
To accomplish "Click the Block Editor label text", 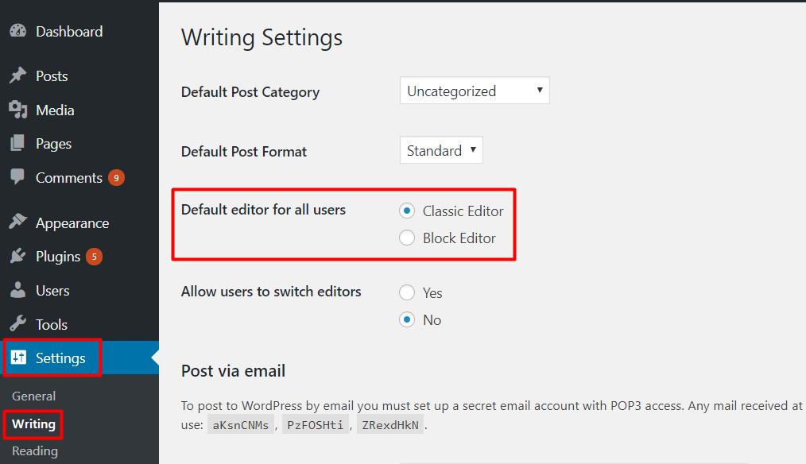I will pos(459,238).
